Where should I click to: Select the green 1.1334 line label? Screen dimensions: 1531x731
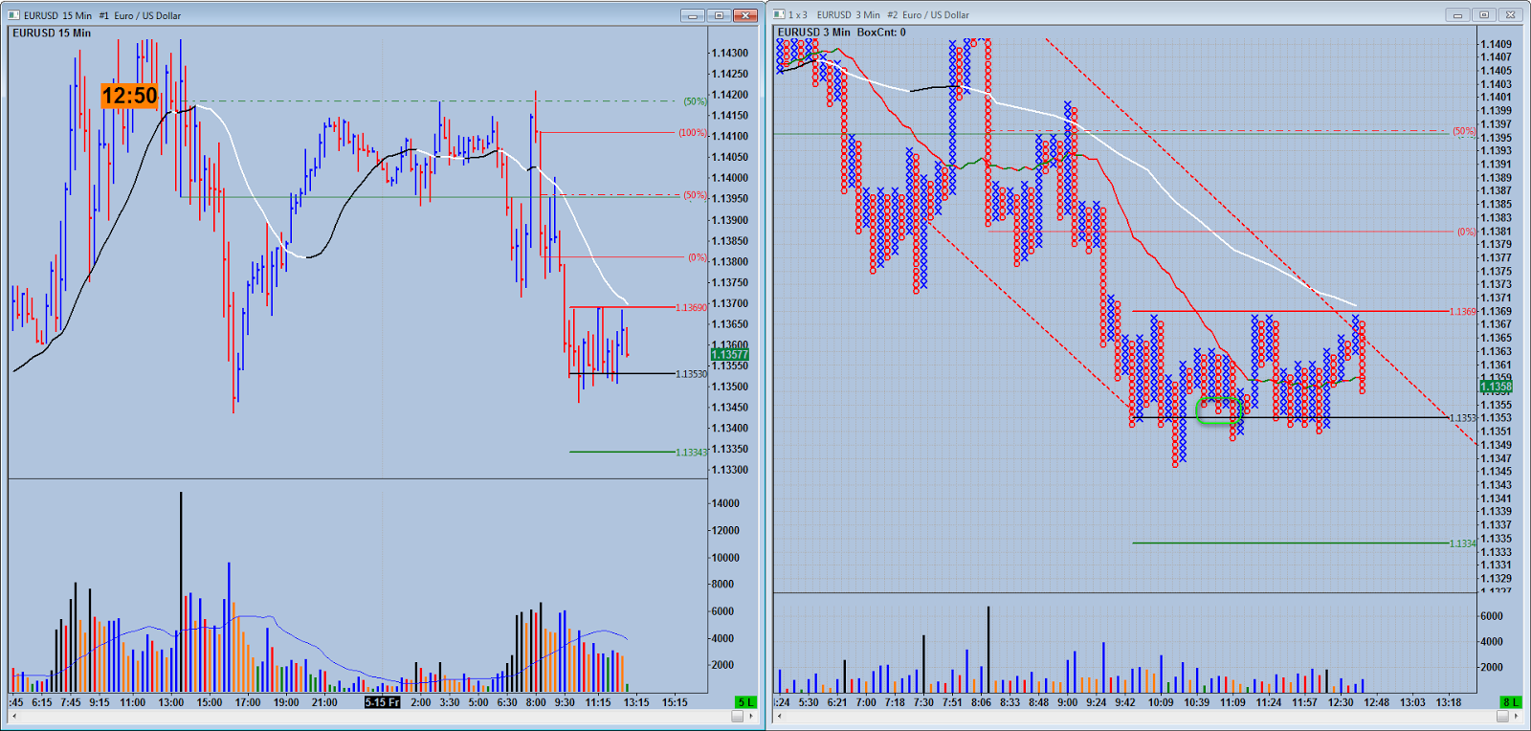coord(1462,543)
